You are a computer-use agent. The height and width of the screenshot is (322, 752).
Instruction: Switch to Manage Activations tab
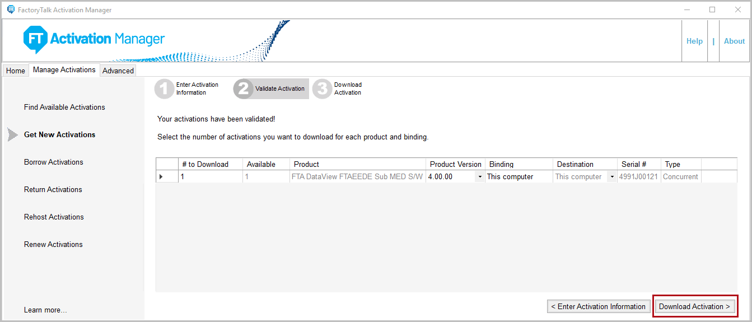click(x=64, y=69)
